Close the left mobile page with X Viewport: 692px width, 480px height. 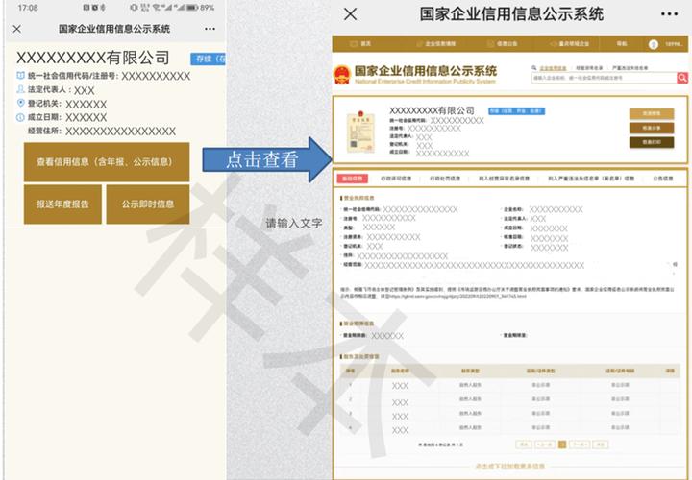(16, 30)
